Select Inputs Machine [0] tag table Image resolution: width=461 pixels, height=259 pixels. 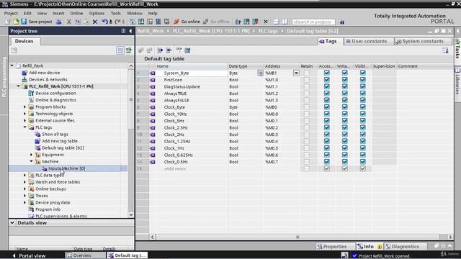pyautogui.click(x=66, y=168)
